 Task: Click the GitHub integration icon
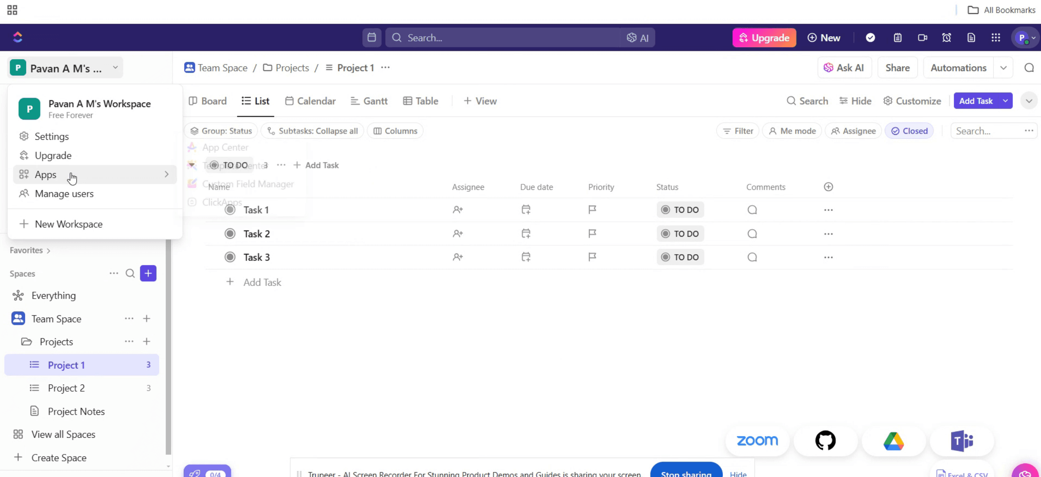click(825, 440)
